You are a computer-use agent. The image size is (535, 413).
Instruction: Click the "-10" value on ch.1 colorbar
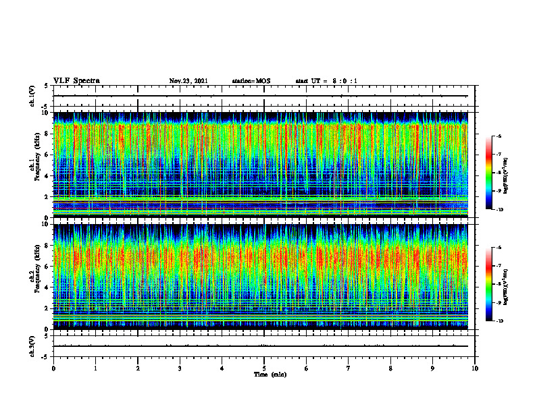tap(499, 210)
